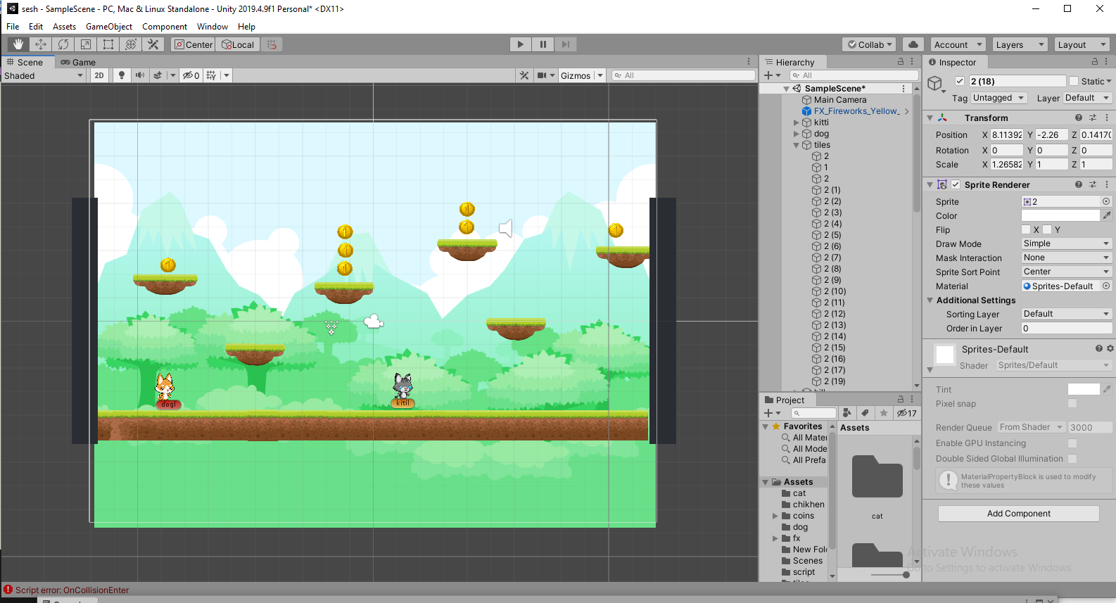Toggle grid snapping icon in toolbar
This screenshot has height=603, width=1116.
click(x=272, y=44)
